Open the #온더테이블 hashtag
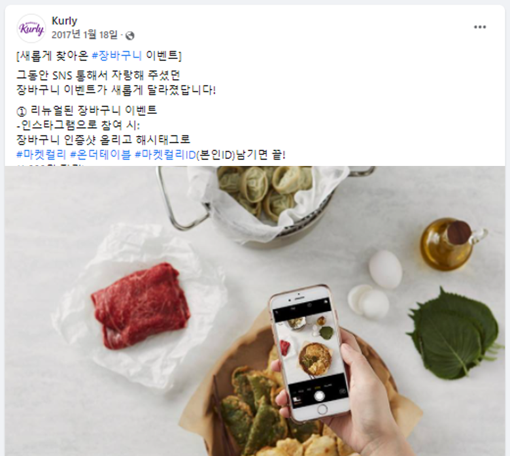This screenshot has height=456, width=510. [101, 154]
